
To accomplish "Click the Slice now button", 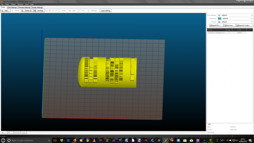I will pyautogui.click(x=229, y=25).
